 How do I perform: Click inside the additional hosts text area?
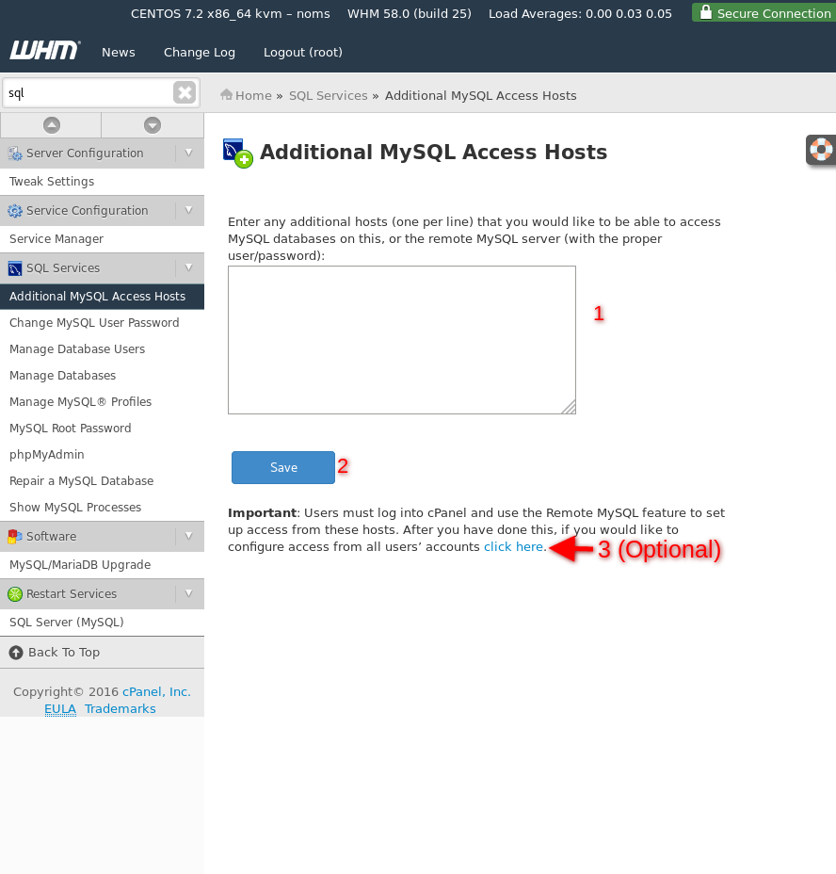(401, 339)
